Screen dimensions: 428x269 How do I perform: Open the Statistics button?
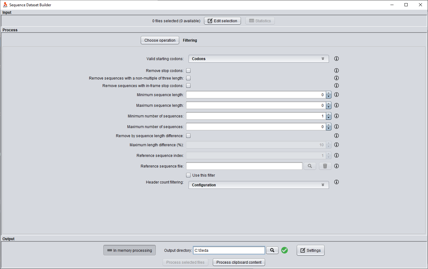pos(260,21)
